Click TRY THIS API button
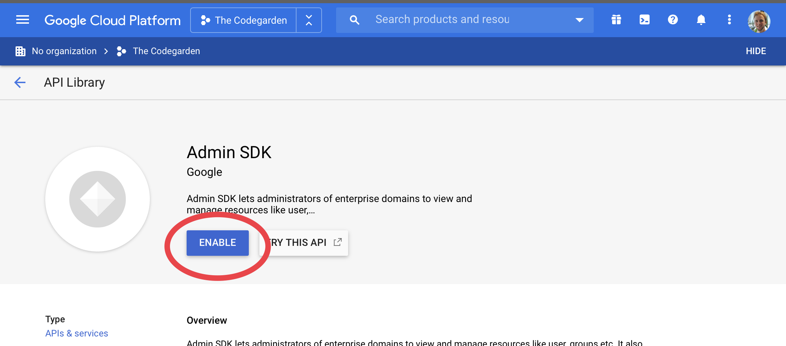Viewport: 786px width, 346px height. coord(305,243)
